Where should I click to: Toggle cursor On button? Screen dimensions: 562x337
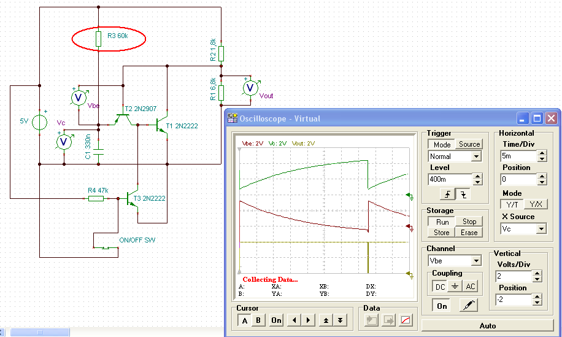pyautogui.click(x=276, y=320)
